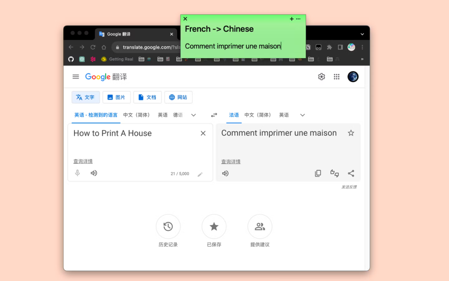
Task: Expand more target languages
Action: tap(302, 115)
